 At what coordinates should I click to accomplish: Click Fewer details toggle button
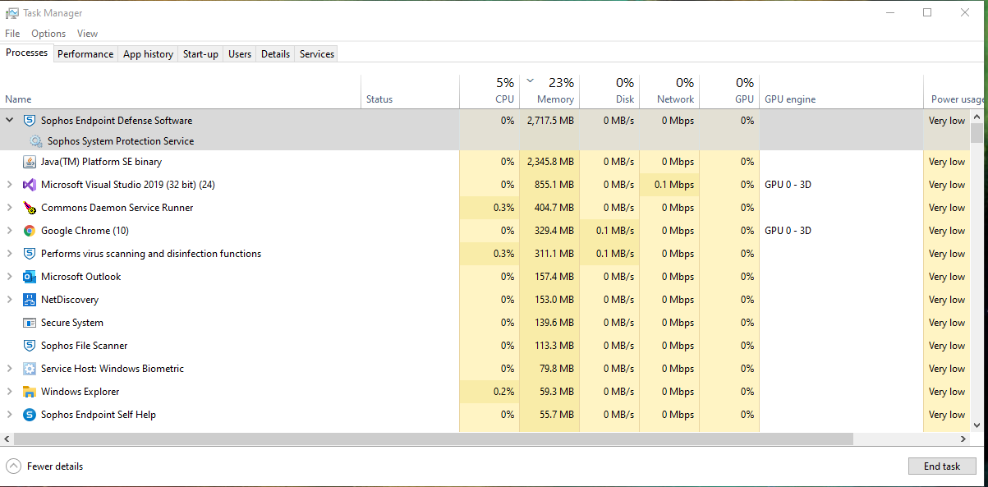pyautogui.click(x=45, y=466)
